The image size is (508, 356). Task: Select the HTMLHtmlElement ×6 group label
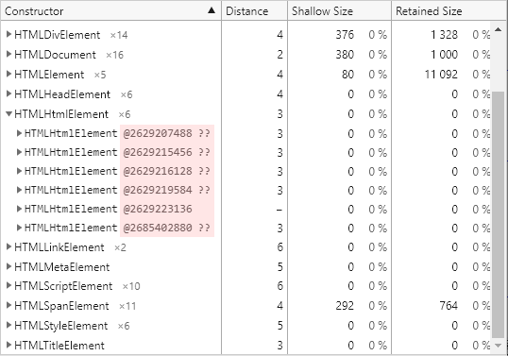tap(73, 114)
